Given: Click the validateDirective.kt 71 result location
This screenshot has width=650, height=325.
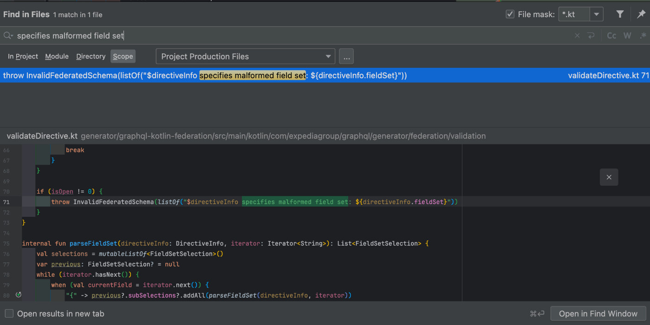Looking at the screenshot, I should tap(608, 75).
